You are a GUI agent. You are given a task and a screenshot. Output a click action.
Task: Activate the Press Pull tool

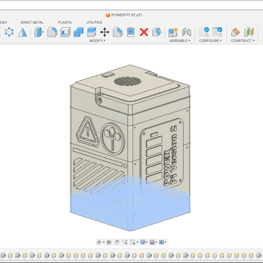[39, 32]
